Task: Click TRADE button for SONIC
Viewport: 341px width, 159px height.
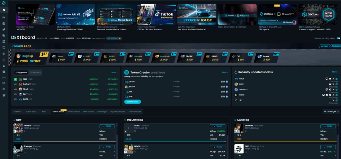Action: click(x=217, y=126)
